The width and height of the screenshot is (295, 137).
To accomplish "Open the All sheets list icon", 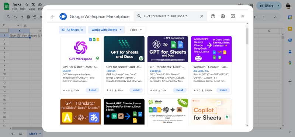I will click(x=20, y=134).
